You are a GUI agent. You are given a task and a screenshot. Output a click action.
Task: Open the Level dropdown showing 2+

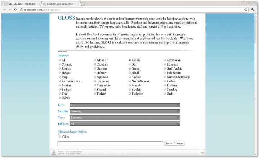(124, 105)
